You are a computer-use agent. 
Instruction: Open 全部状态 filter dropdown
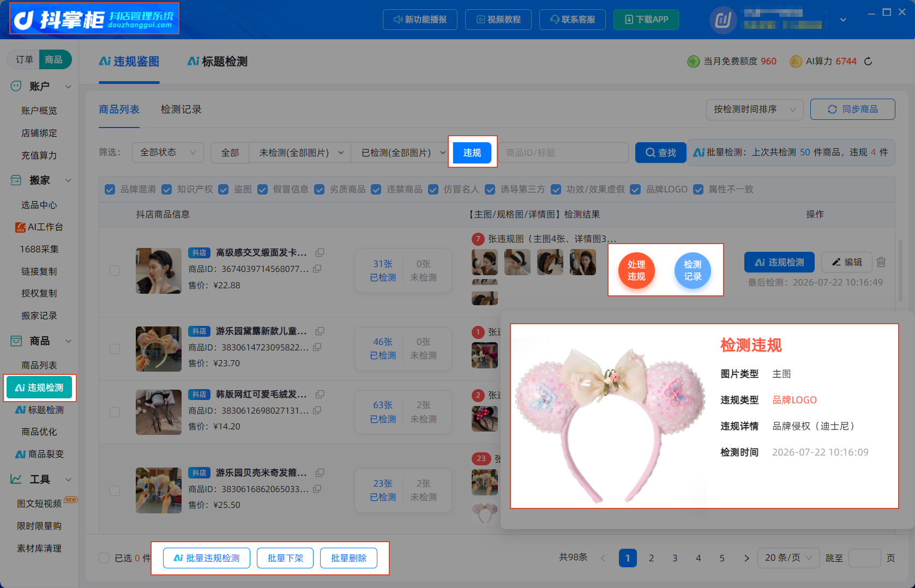168,153
